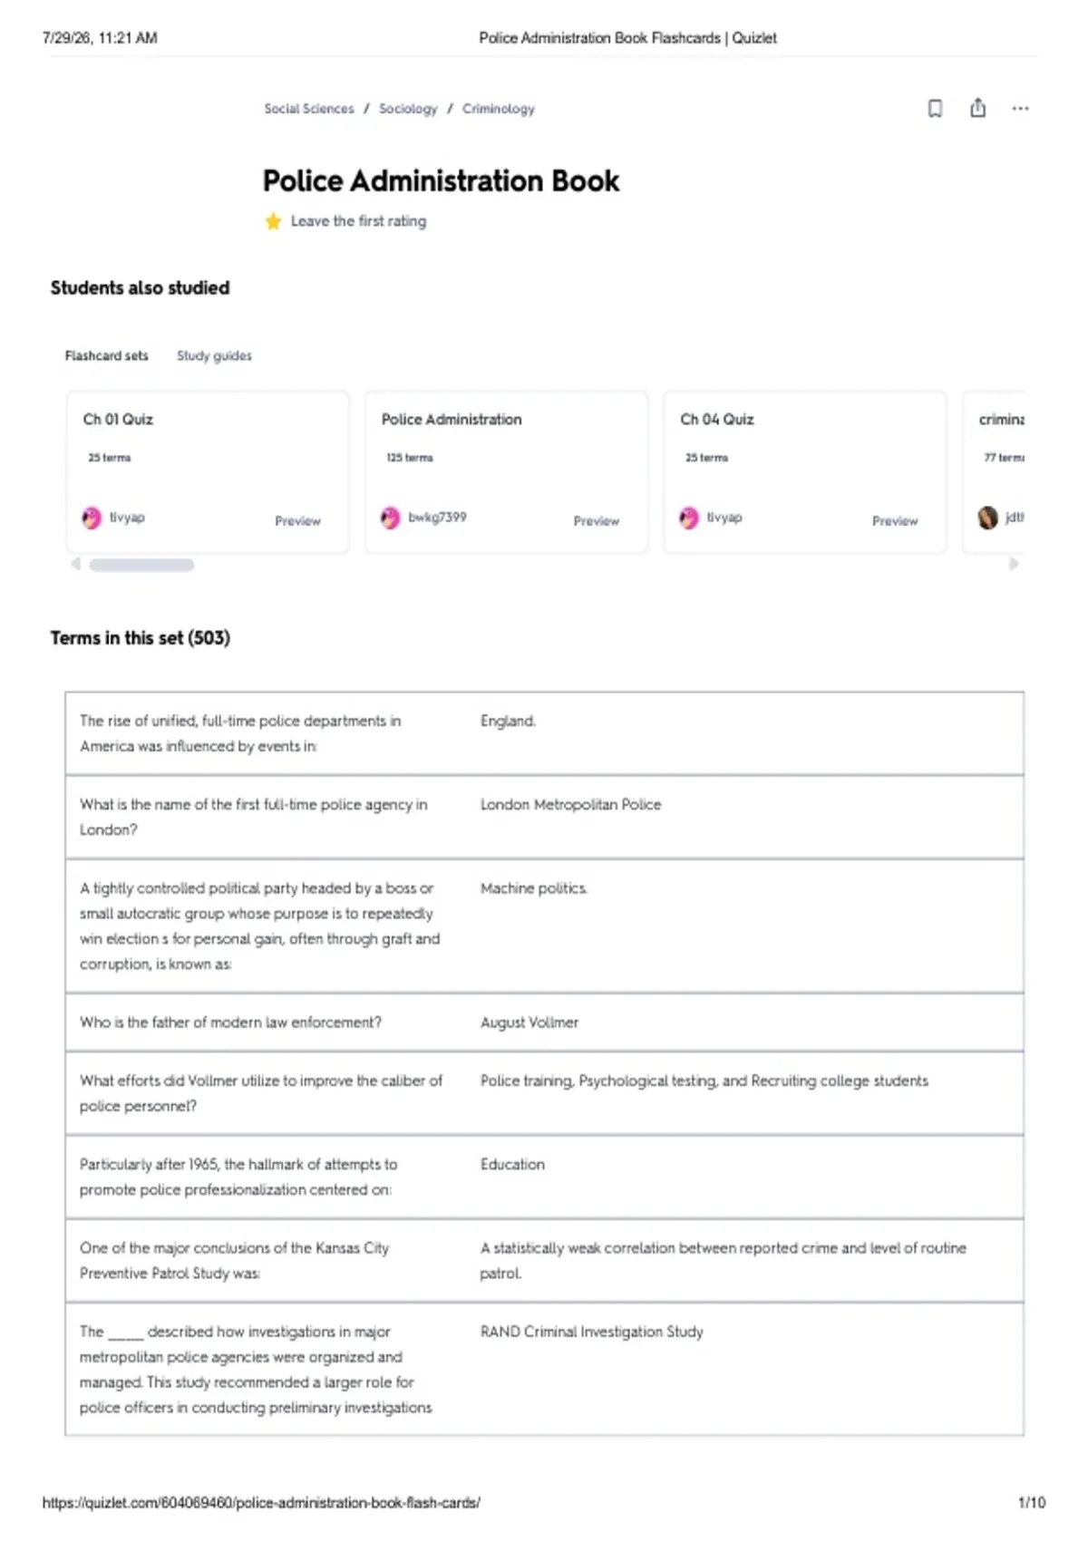Viewport: 1088px width, 1541px height.
Task: Open the Social Sciences breadcrumb link
Action: [x=309, y=109]
